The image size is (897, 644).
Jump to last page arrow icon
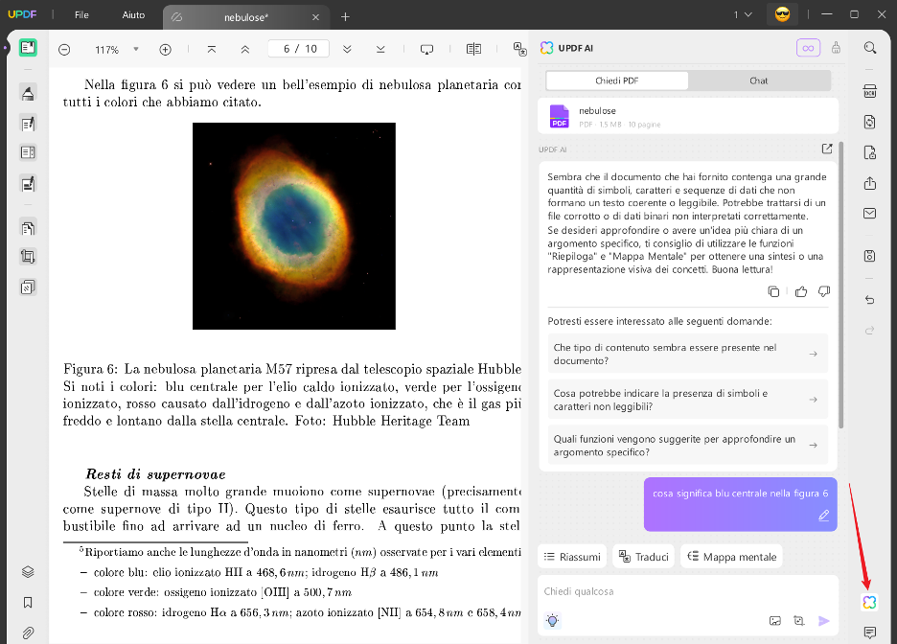tap(380, 50)
